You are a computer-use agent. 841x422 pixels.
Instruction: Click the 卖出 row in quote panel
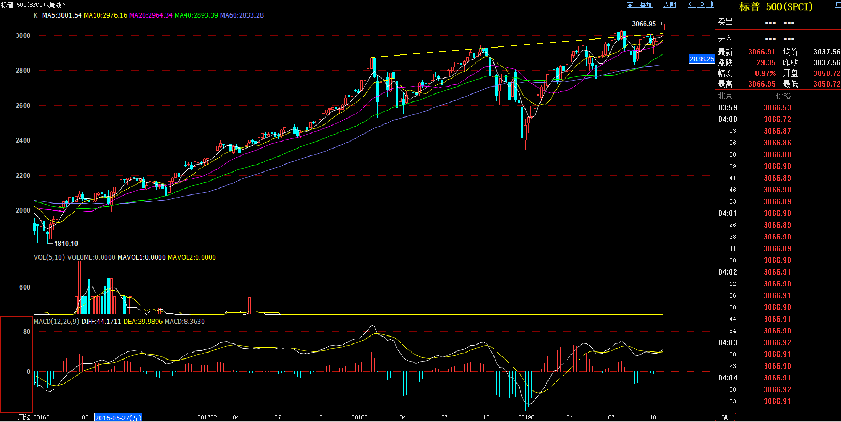pos(778,22)
